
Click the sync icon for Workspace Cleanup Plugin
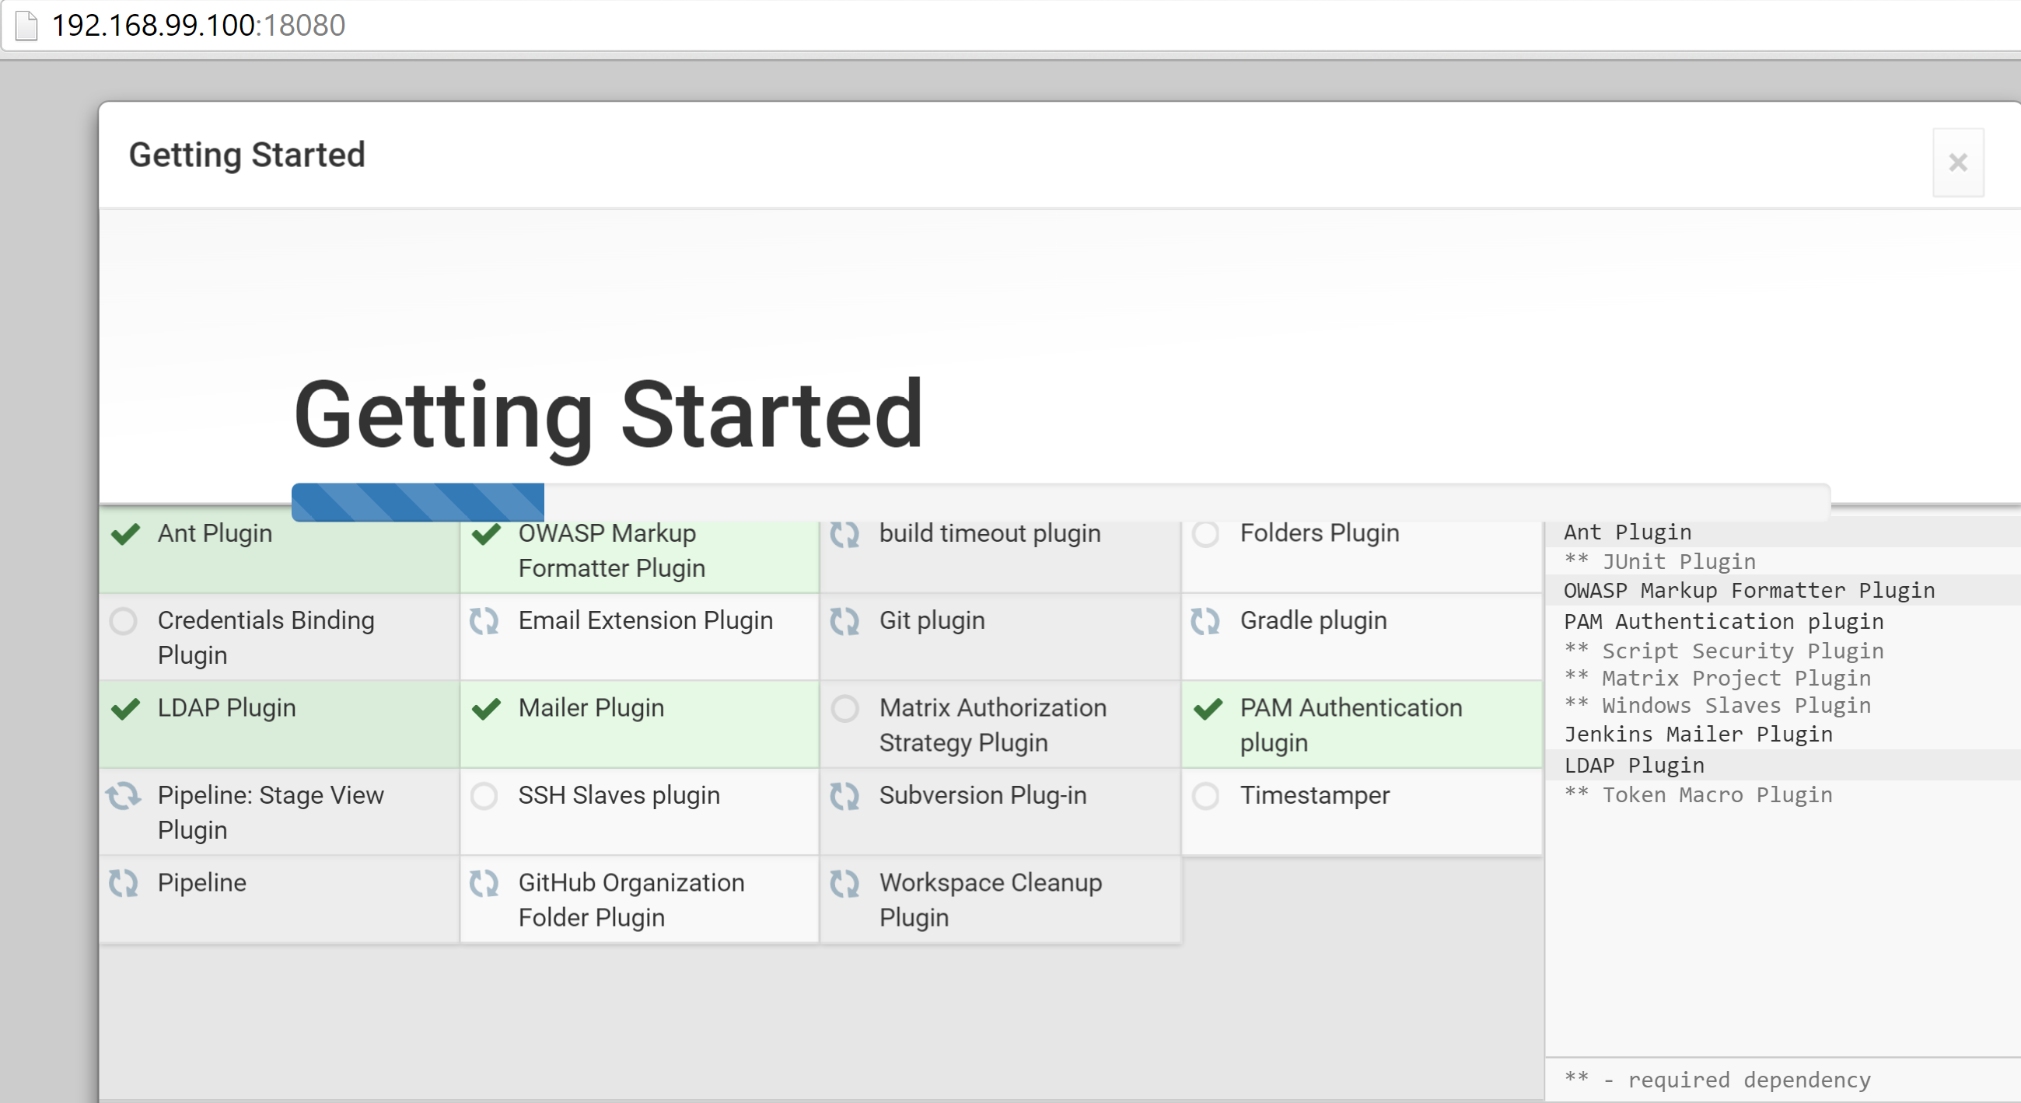coord(845,883)
